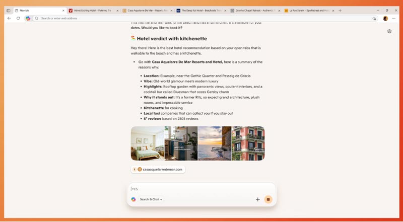Click the Vibe: label in the list
403x222 pixels.
pyautogui.click(x=148, y=81)
